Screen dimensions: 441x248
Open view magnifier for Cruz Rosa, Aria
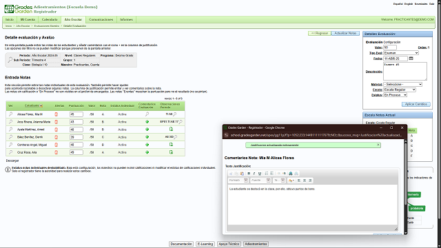point(11,152)
